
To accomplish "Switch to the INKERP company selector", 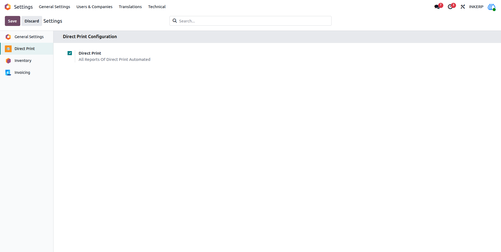I will point(476,7).
